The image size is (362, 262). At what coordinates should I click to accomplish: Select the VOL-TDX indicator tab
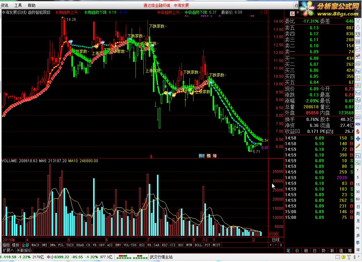(x=130, y=245)
